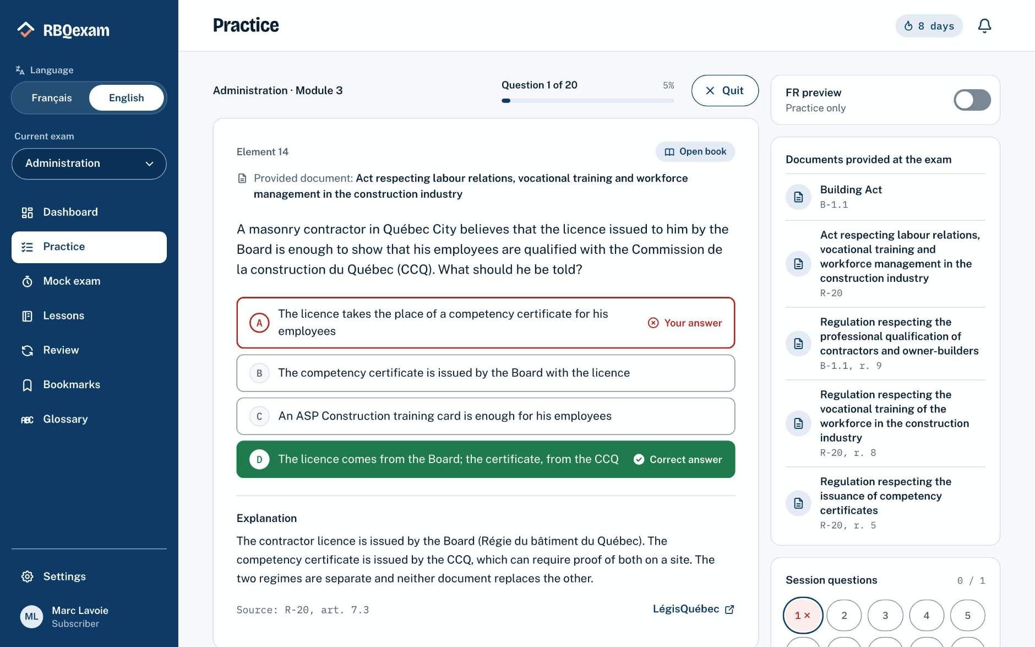Select answer B about Board-issued certificate
The width and height of the screenshot is (1035, 647).
pyautogui.click(x=486, y=373)
